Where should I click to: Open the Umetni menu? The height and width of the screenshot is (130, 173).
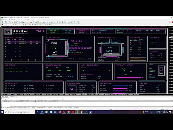click(x=16, y=20)
